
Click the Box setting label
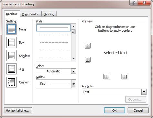point(22,43)
